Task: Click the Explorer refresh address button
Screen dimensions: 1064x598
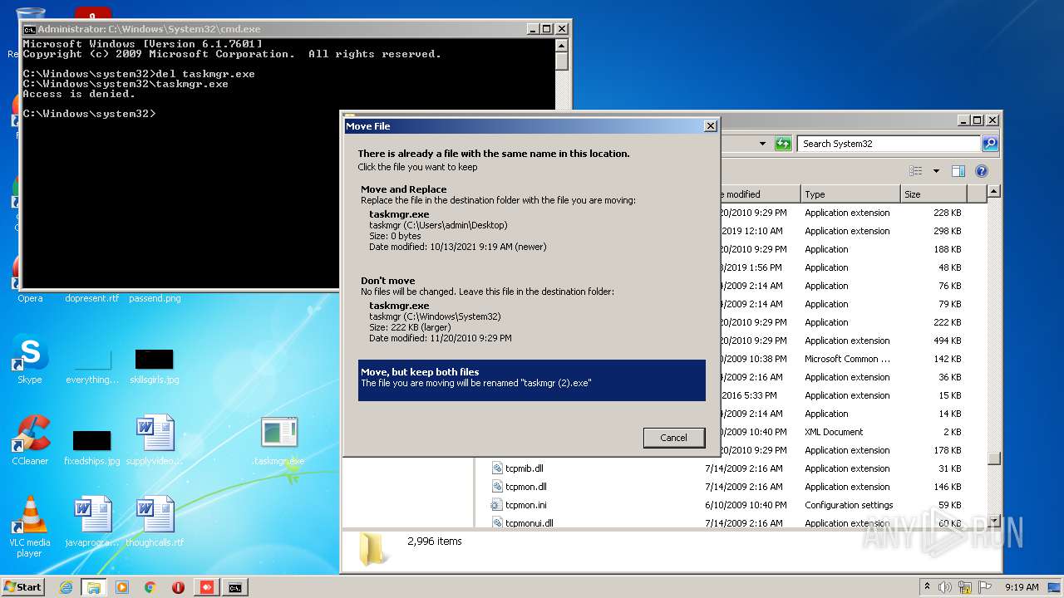Action: click(x=782, y=144)
